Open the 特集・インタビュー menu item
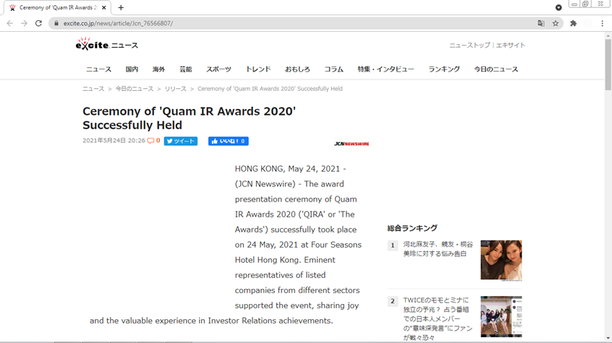The height and width of the screenshot is (343, 612). (x=386, y=69)
